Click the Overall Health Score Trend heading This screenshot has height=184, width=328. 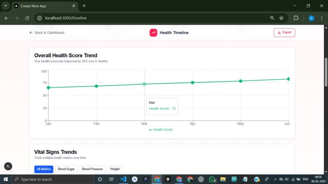tap(66, 55)
